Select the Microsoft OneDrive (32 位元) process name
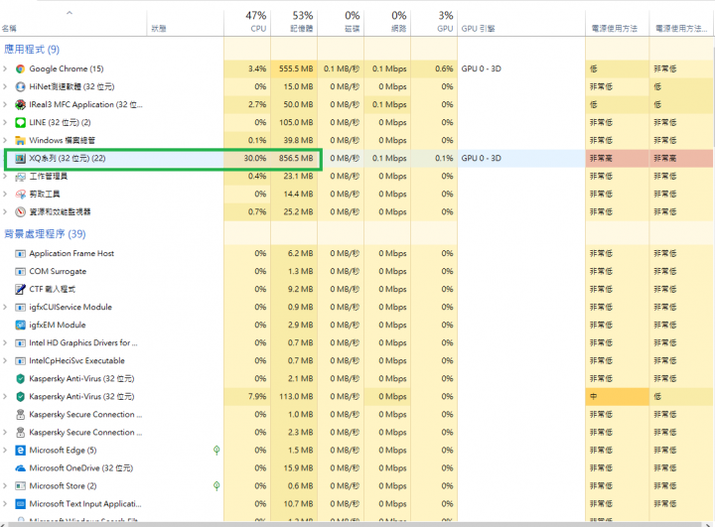715x527 pixels. tap(81, 468)
